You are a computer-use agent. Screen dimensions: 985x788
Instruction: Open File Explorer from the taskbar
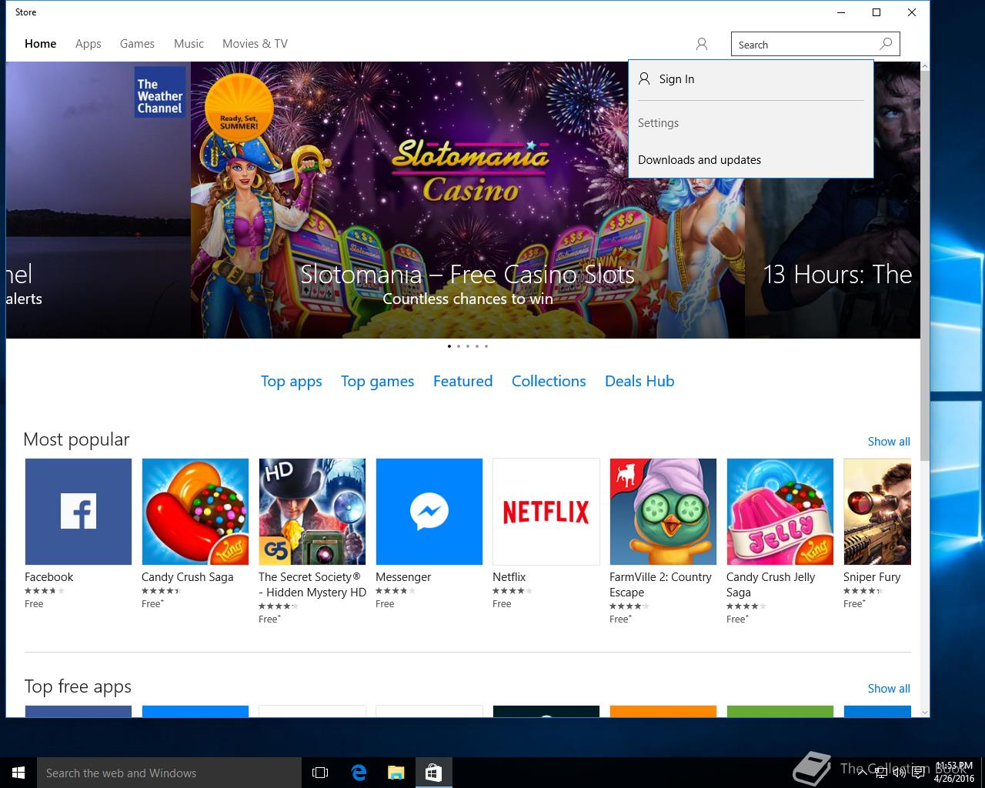coord(396,773)
